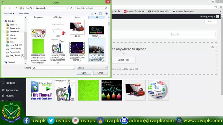Change the view layout icon
The width and height of the screenshot is (223, 125).
point(92,14)
